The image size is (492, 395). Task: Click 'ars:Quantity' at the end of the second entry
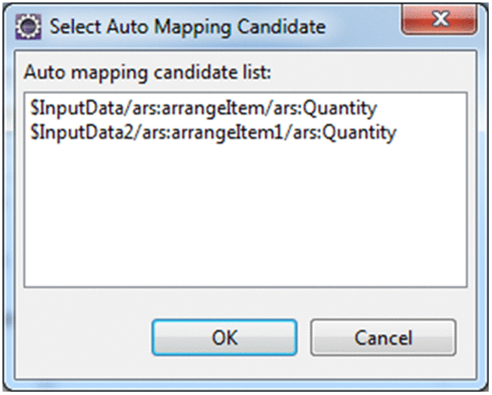click(x=355, y=132)
